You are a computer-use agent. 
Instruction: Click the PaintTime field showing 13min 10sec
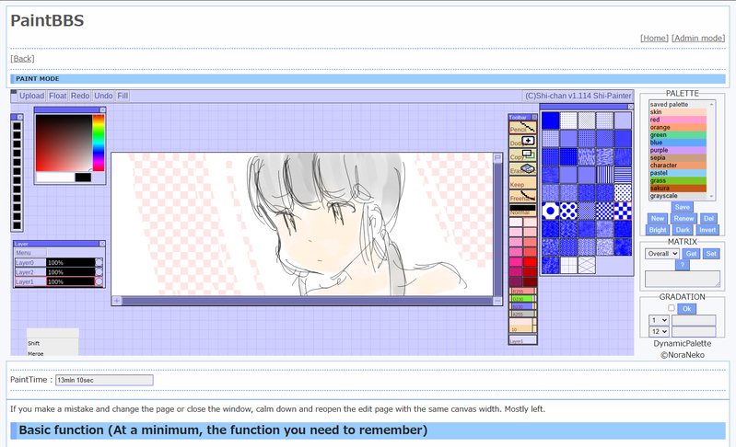click(104, 380)
